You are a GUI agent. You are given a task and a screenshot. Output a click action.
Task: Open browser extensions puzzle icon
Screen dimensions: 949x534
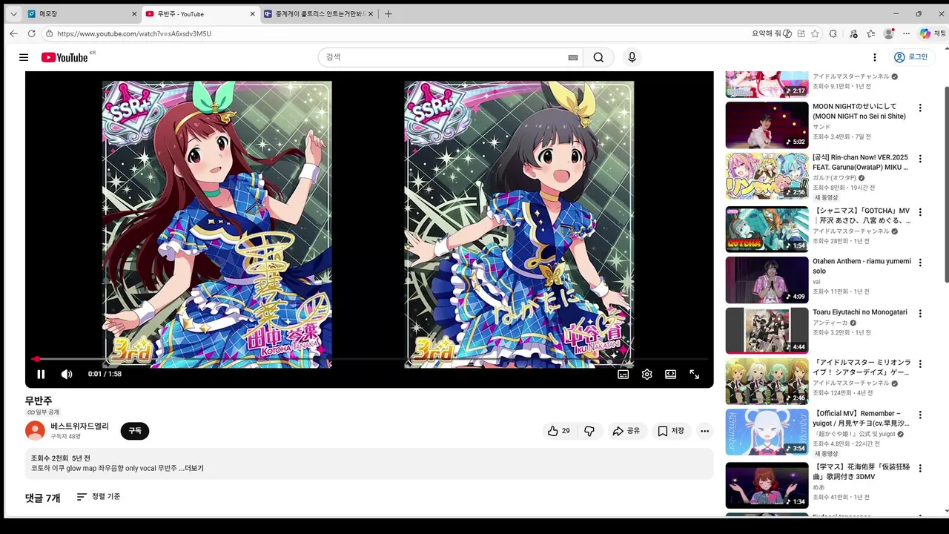tap(833, 33)
